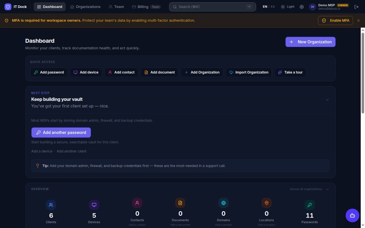Click the New Organization button

(x=311, y=42)
